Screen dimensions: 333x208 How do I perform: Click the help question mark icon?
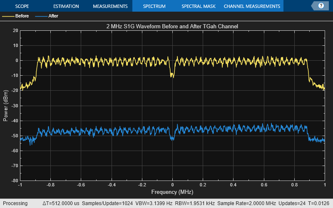321,6
